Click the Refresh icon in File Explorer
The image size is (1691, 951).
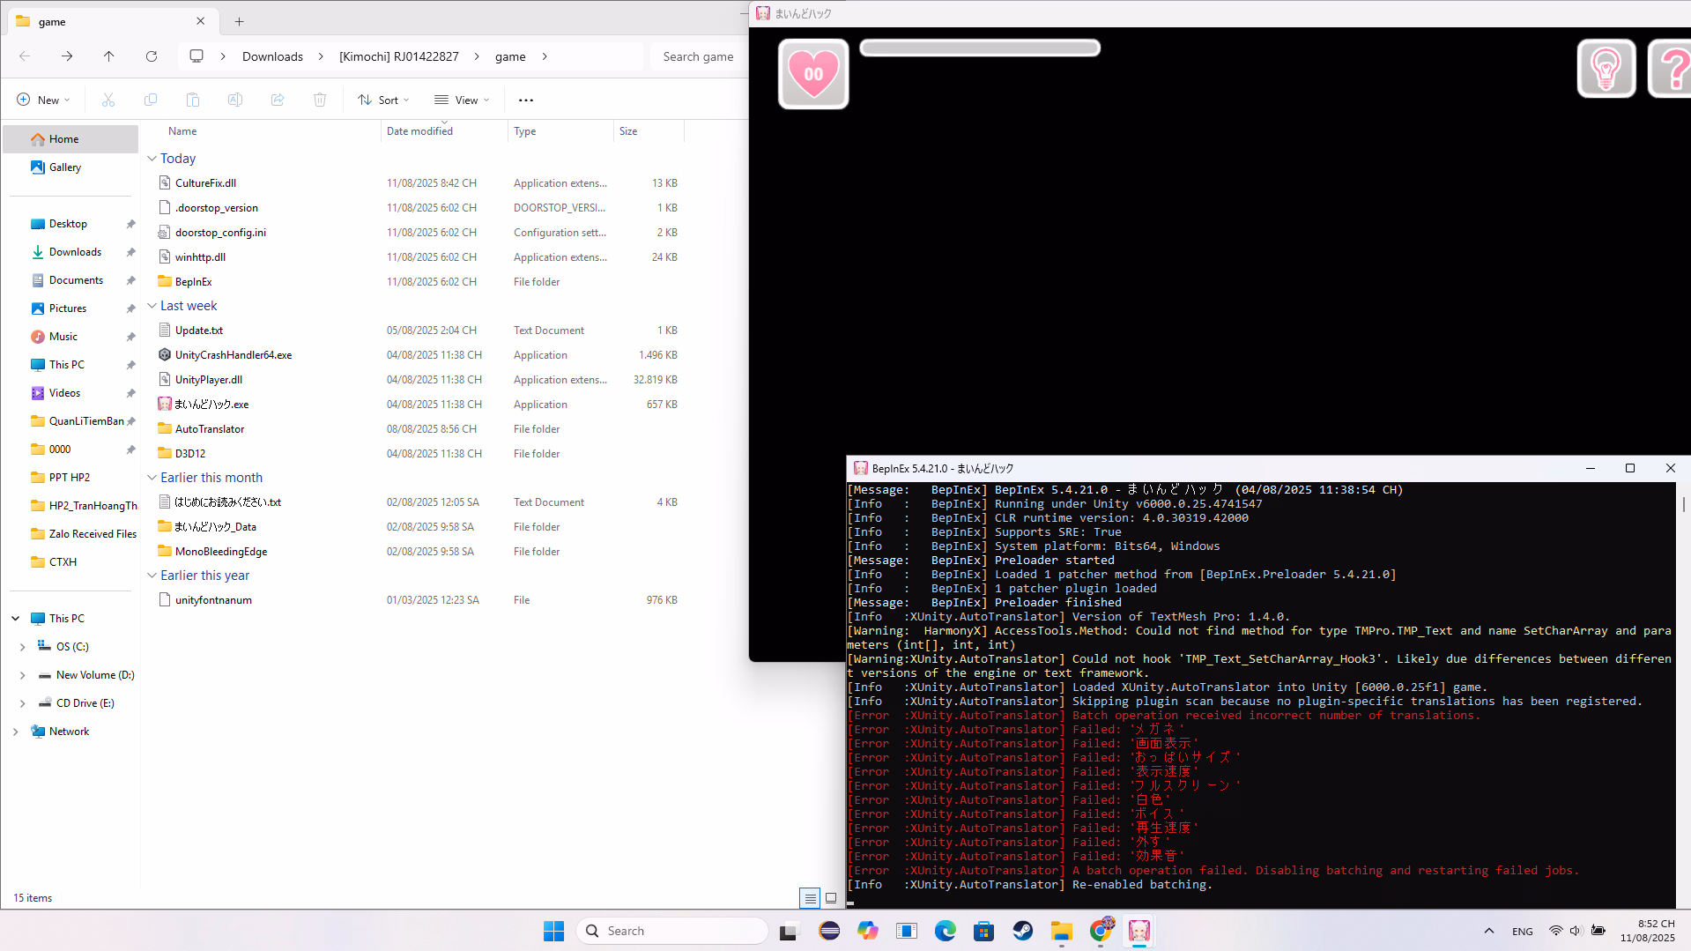(152, 56)
